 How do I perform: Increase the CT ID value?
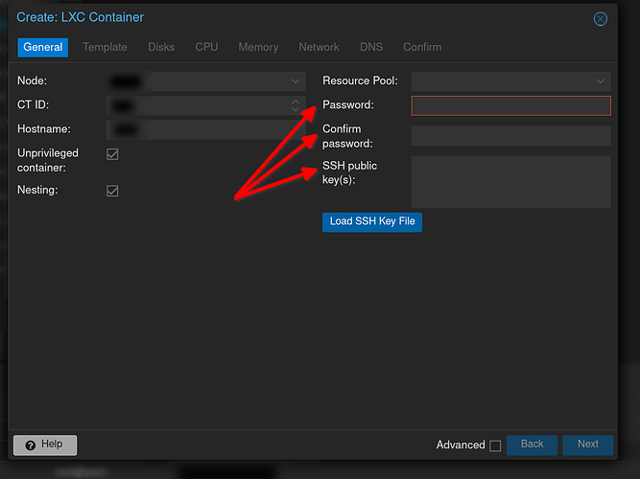tap(296, 102)
